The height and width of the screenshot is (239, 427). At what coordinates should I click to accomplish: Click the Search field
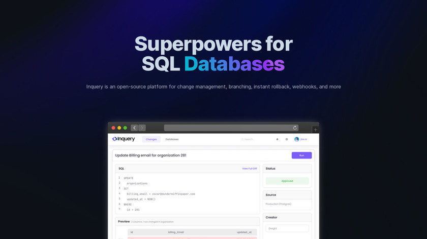pos(248,139)
